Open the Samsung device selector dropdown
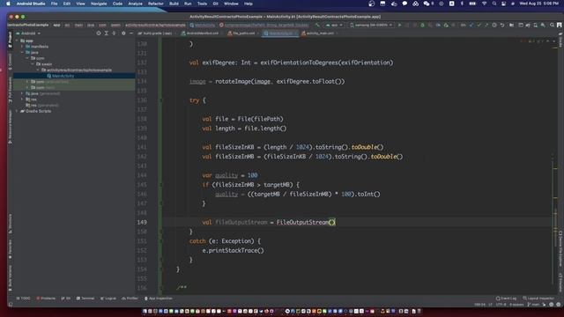Viewport: 564px width, 317px height. click(x=371, y=26)
